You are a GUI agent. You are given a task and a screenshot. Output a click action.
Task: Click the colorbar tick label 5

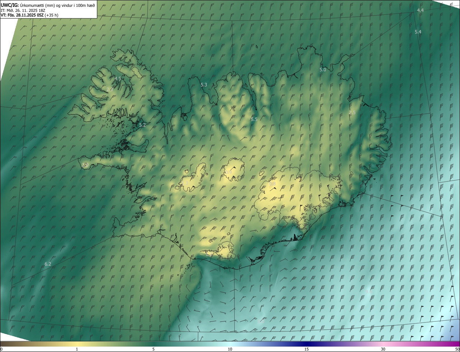pos(153,349)
